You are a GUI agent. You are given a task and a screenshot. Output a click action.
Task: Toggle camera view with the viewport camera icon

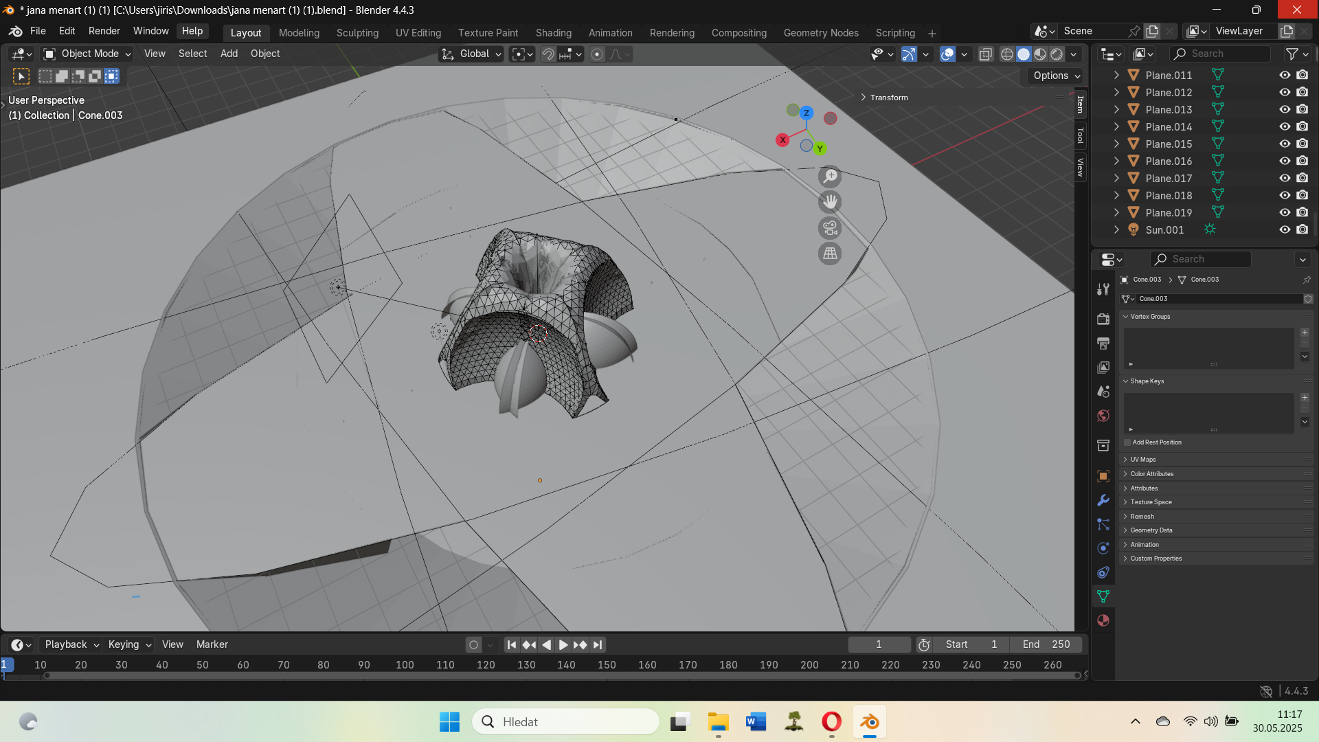pos(830,228)
